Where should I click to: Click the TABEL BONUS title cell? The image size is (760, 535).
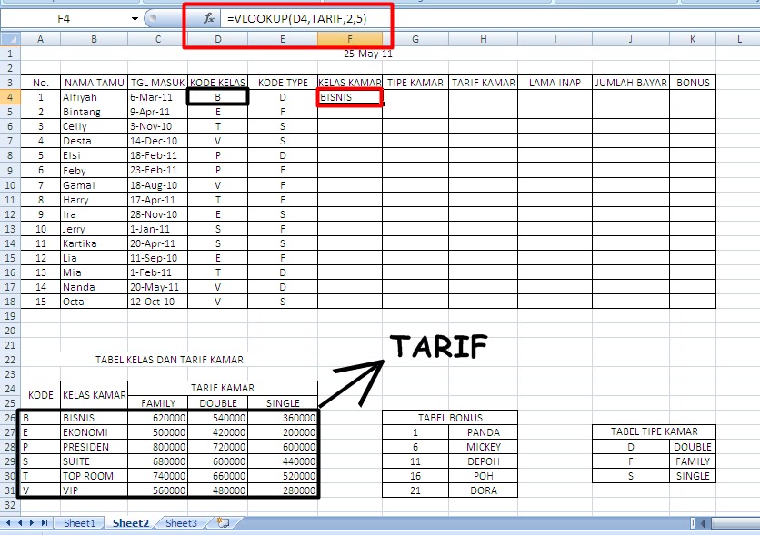(x=450, y=418)
